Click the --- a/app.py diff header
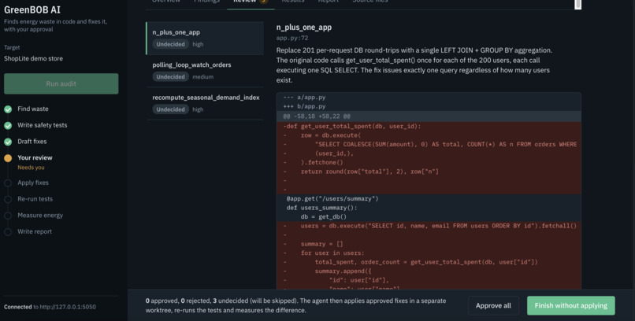 tap(304, 97)
